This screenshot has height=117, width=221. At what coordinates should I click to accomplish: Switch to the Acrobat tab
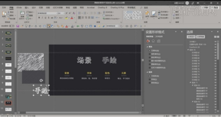point(91,8)
